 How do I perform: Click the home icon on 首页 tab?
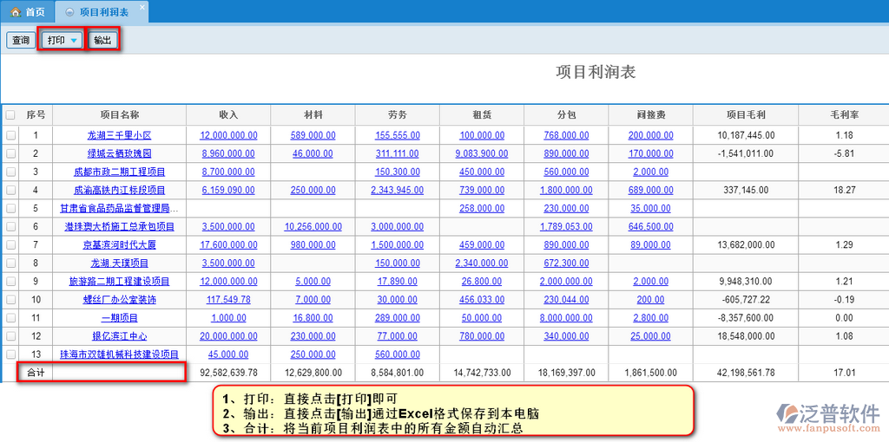(x=15, y=12)
